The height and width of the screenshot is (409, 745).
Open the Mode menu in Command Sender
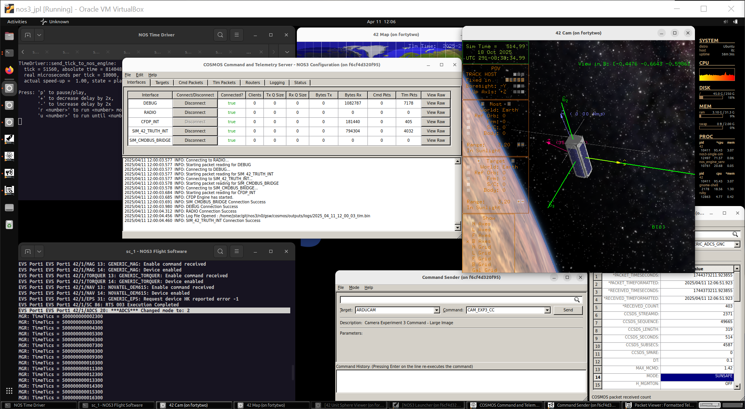point(354,288)
